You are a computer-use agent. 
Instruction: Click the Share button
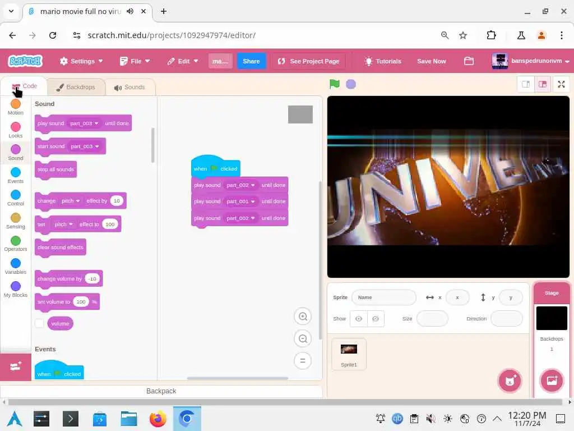point(251,61)
